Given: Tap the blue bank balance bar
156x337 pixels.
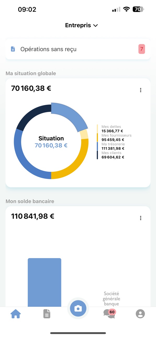Looking at the screenshot, I should point(44,282).
